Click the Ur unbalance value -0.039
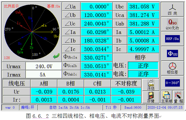This screenshot has width=186, height=120. click(126, 92)
